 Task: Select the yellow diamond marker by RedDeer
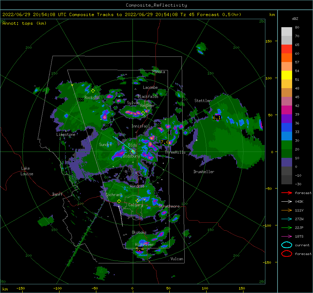pyautogui.click(x=143, y=113)
